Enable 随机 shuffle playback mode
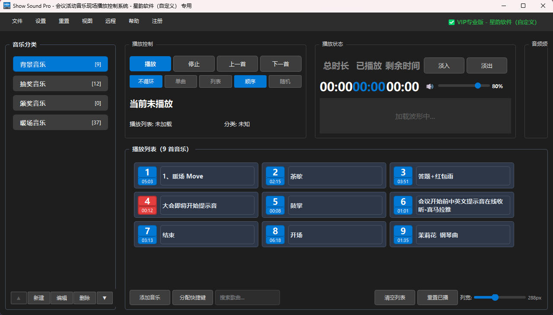The height and width of the screenshot is (315, 553). click(x=285, y=82)
